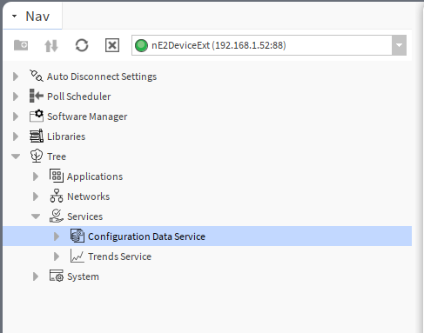Select System tree entry

[83, 276]
